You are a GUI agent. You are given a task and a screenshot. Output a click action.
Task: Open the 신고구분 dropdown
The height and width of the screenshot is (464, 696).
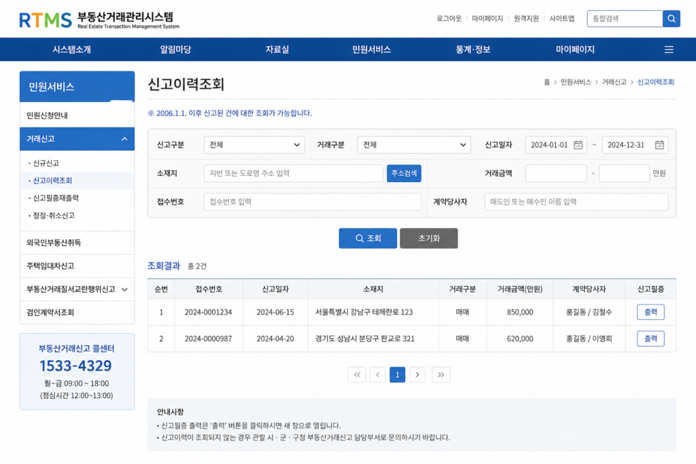tap(254, 145)
